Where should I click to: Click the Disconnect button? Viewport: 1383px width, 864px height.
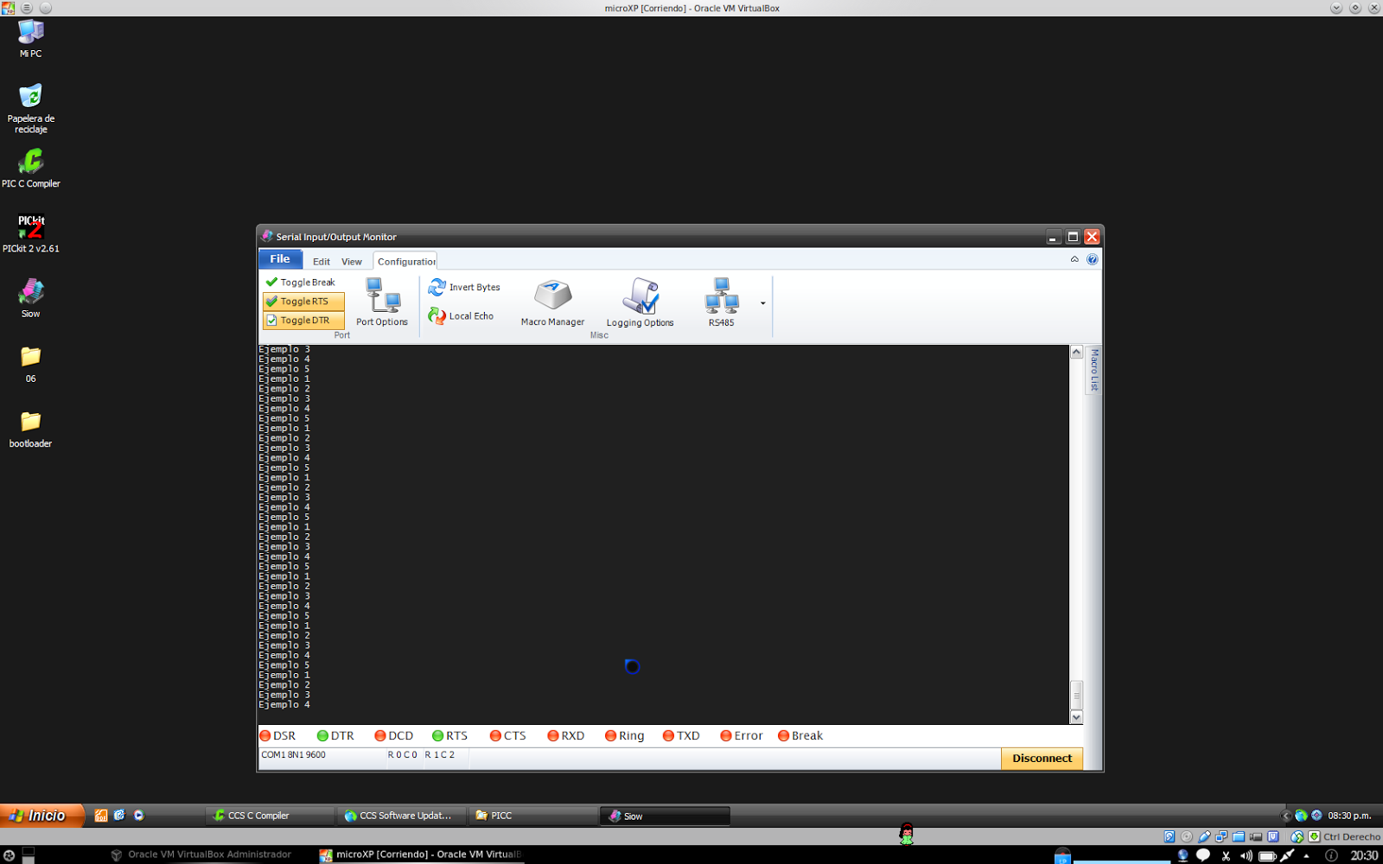coord(1042,759)
